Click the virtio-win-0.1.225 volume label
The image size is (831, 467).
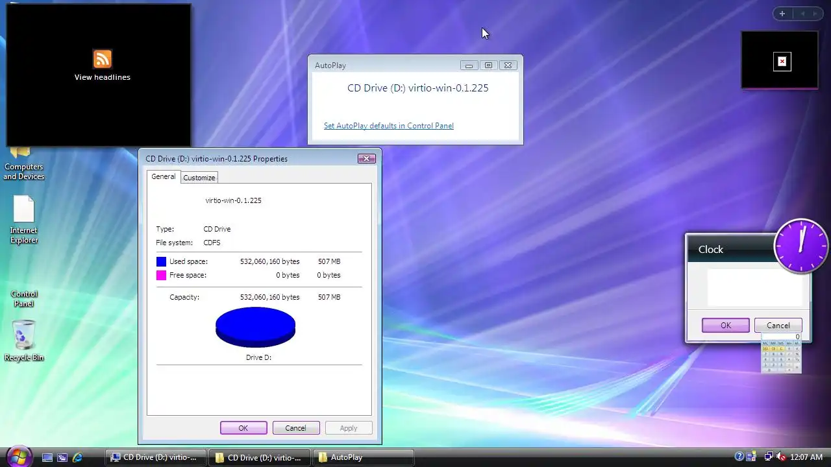(234, 200)
